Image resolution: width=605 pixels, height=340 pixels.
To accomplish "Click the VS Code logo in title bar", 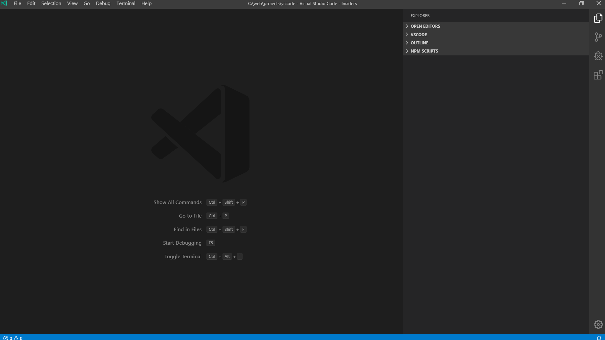I will tap(4, 3).
